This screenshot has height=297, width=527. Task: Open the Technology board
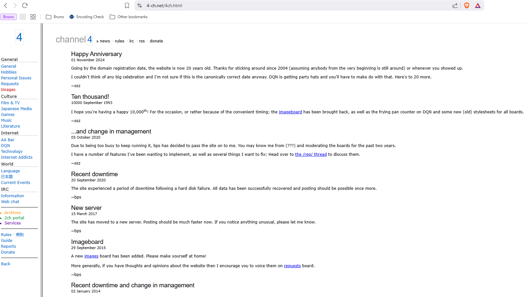pos(12,152)
